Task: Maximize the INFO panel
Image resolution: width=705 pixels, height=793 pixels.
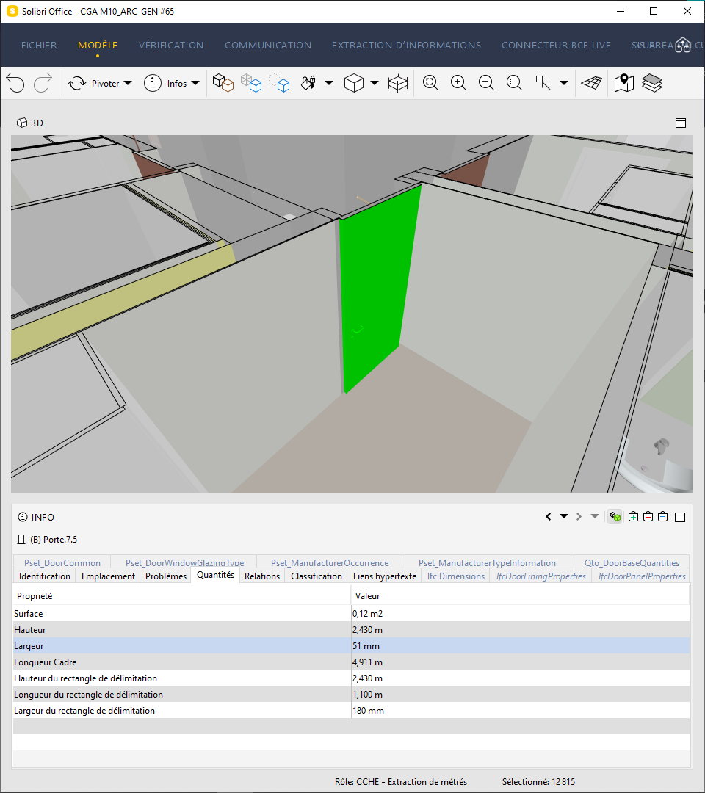Action: (x=680, y=517)
